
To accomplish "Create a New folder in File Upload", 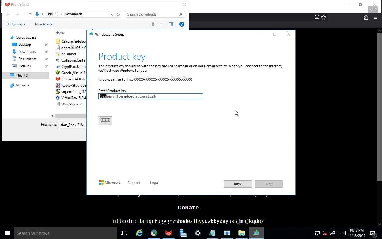I will pos(44,24).
